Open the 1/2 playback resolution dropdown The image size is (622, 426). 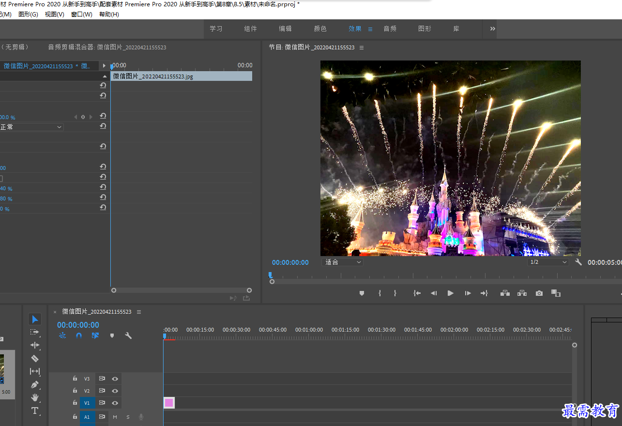coord(548,262)
